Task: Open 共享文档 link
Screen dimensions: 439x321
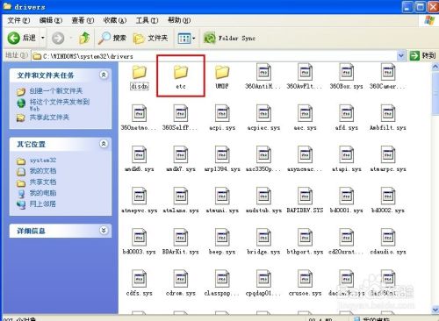Action: [x=36, y=182]
